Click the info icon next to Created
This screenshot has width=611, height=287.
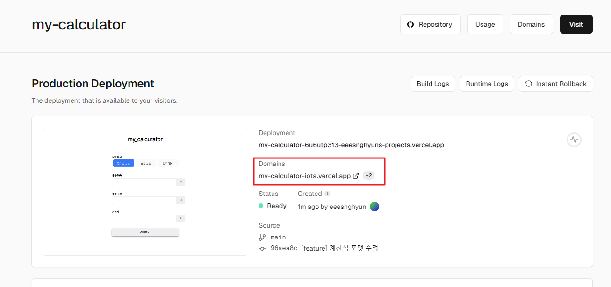tap(327, 194)
